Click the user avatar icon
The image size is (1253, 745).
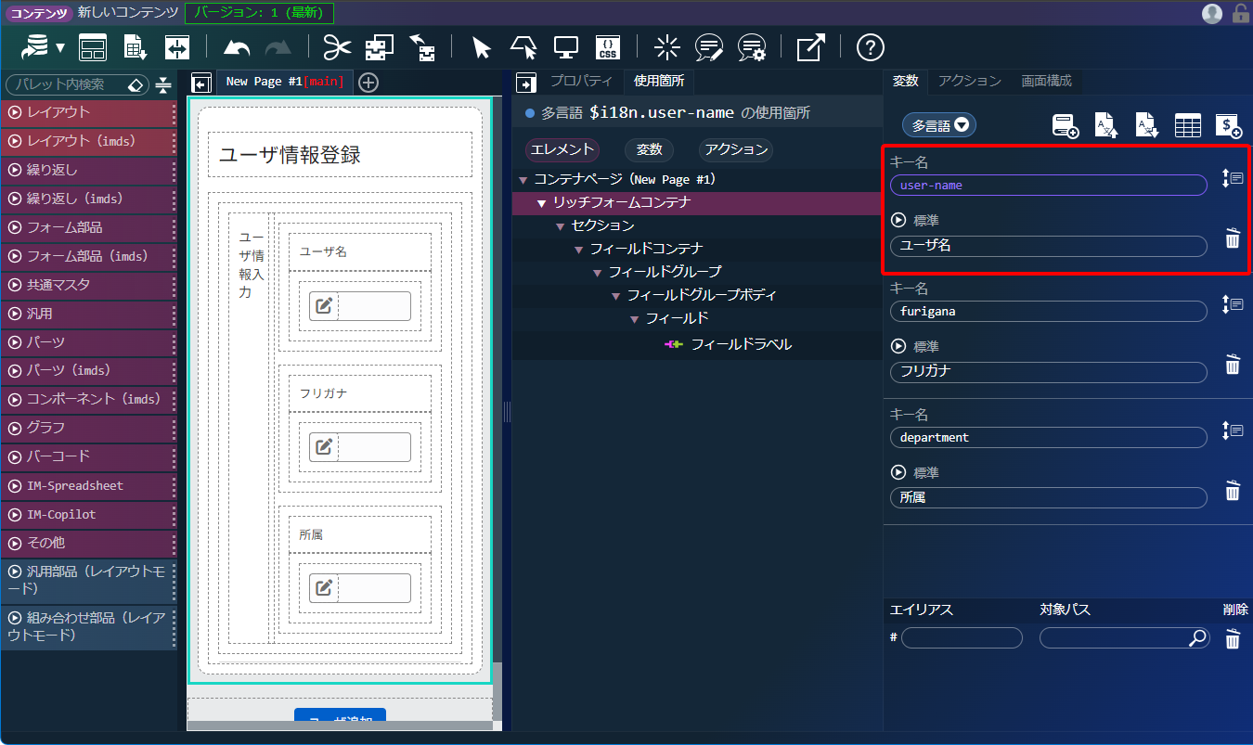tap(1212, 13)
